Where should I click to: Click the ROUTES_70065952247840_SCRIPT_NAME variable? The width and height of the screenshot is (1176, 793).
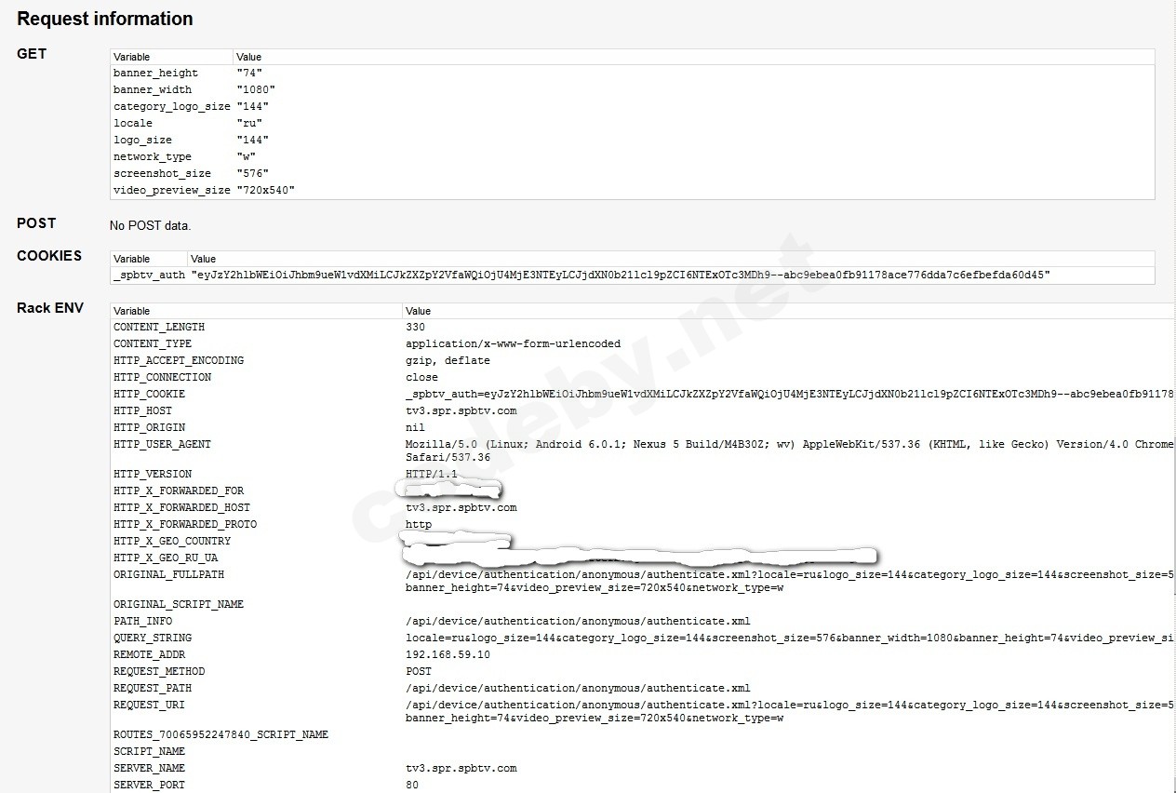[220, 735]
